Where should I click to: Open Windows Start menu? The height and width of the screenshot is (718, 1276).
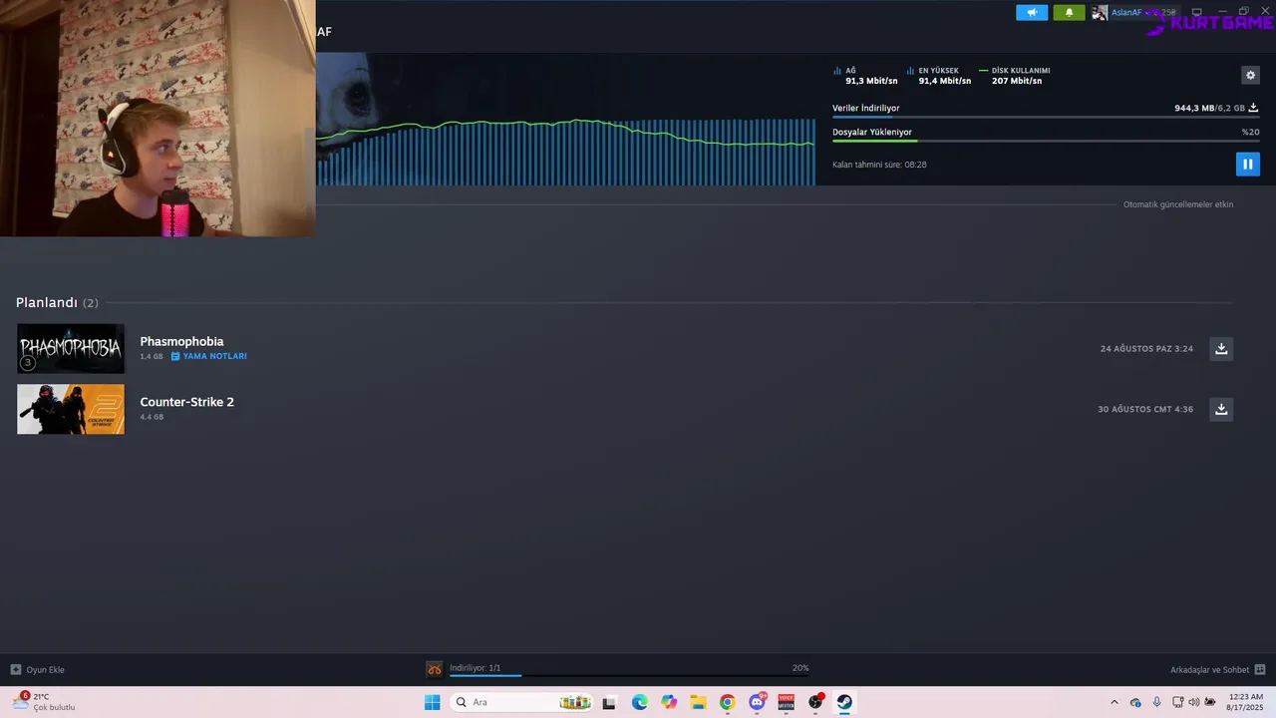(432, 702)
